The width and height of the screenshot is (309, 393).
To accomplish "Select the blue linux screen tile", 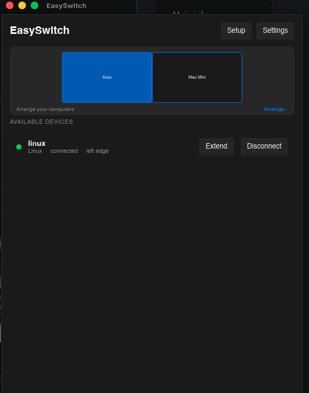I will [107, 77].
